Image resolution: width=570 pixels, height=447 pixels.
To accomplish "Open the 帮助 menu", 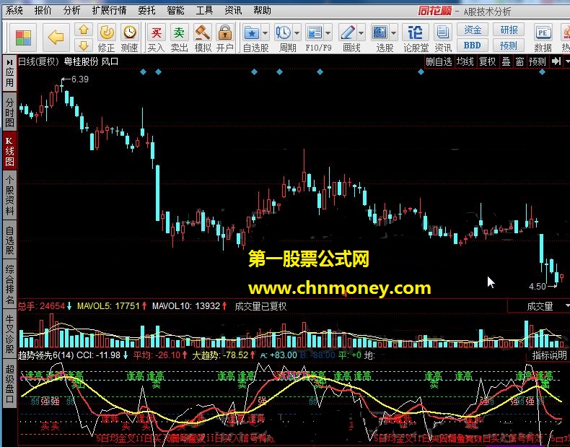I will [262, 11].
